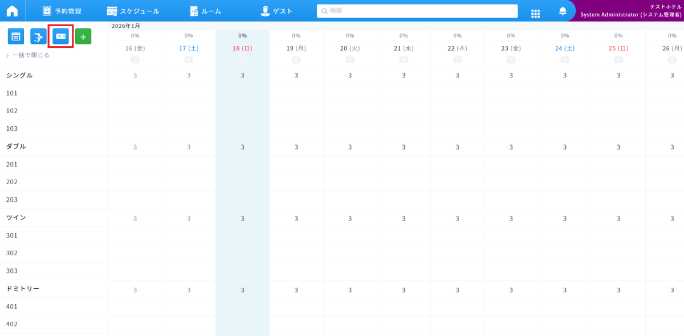Collapse the シングル room type group
Viewport: 684px width, 336px height.
pos(19,75)
